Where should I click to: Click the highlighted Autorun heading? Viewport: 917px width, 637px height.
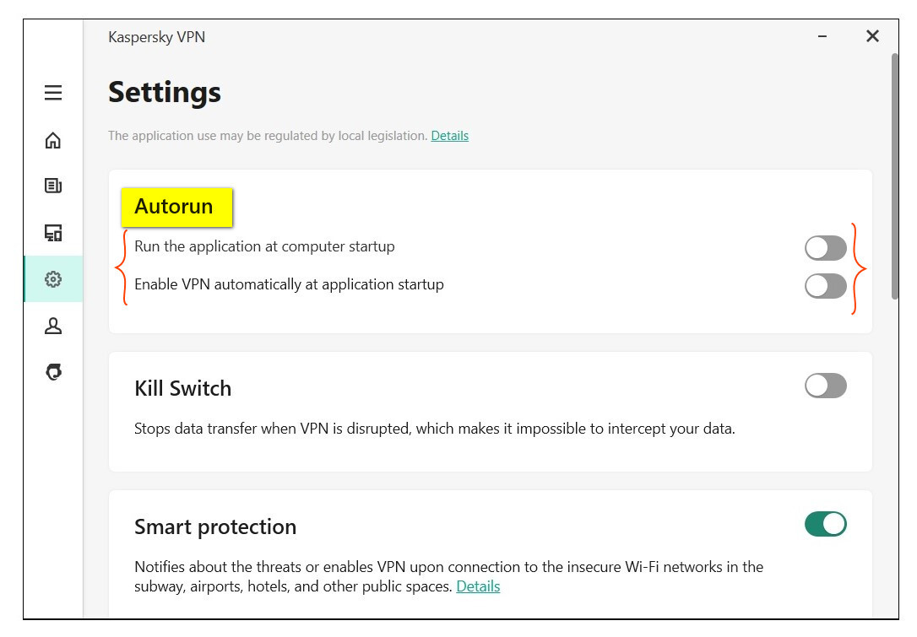[x=174, y=207]
